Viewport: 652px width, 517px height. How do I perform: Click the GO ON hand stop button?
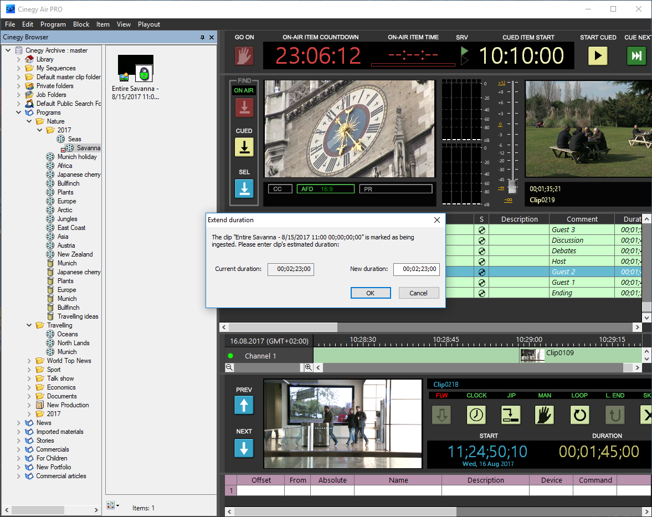[244, 55]
